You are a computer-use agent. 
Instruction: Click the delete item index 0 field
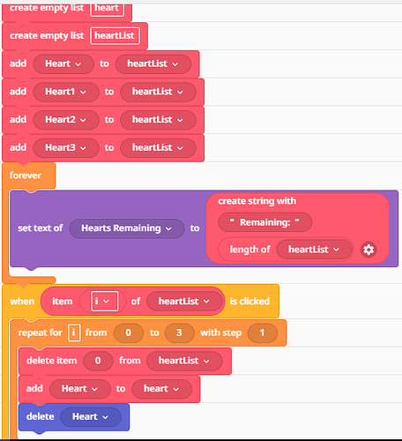pos(98,361)
